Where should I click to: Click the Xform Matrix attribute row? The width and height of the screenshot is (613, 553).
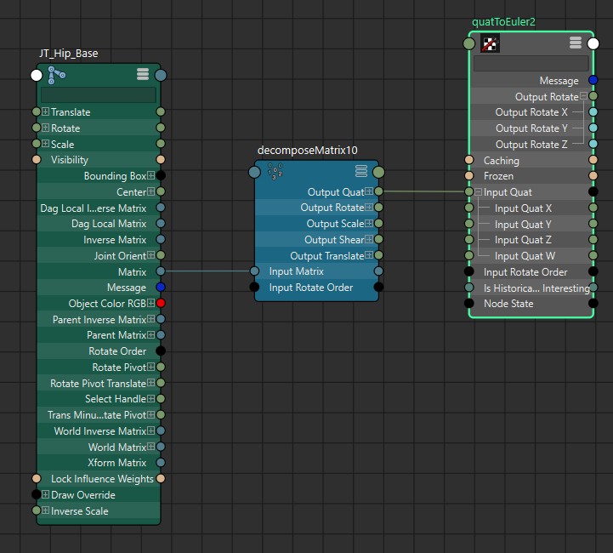(99, 463)
